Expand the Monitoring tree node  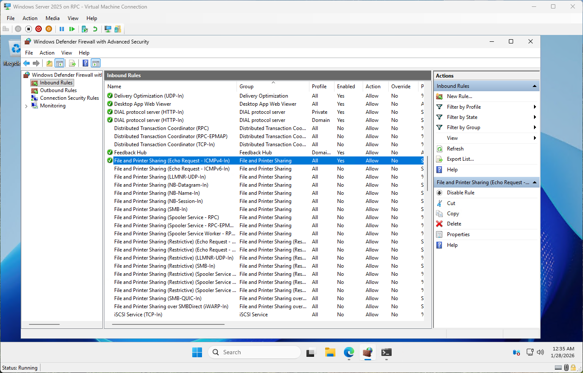(x=26, y=106)
